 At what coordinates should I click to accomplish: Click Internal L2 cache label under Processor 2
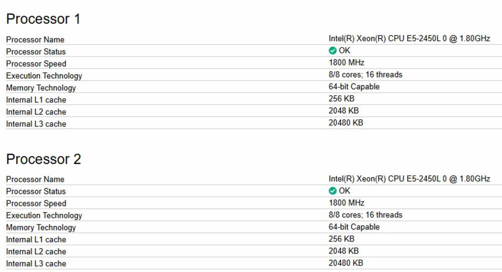click(x=36, y=251)
